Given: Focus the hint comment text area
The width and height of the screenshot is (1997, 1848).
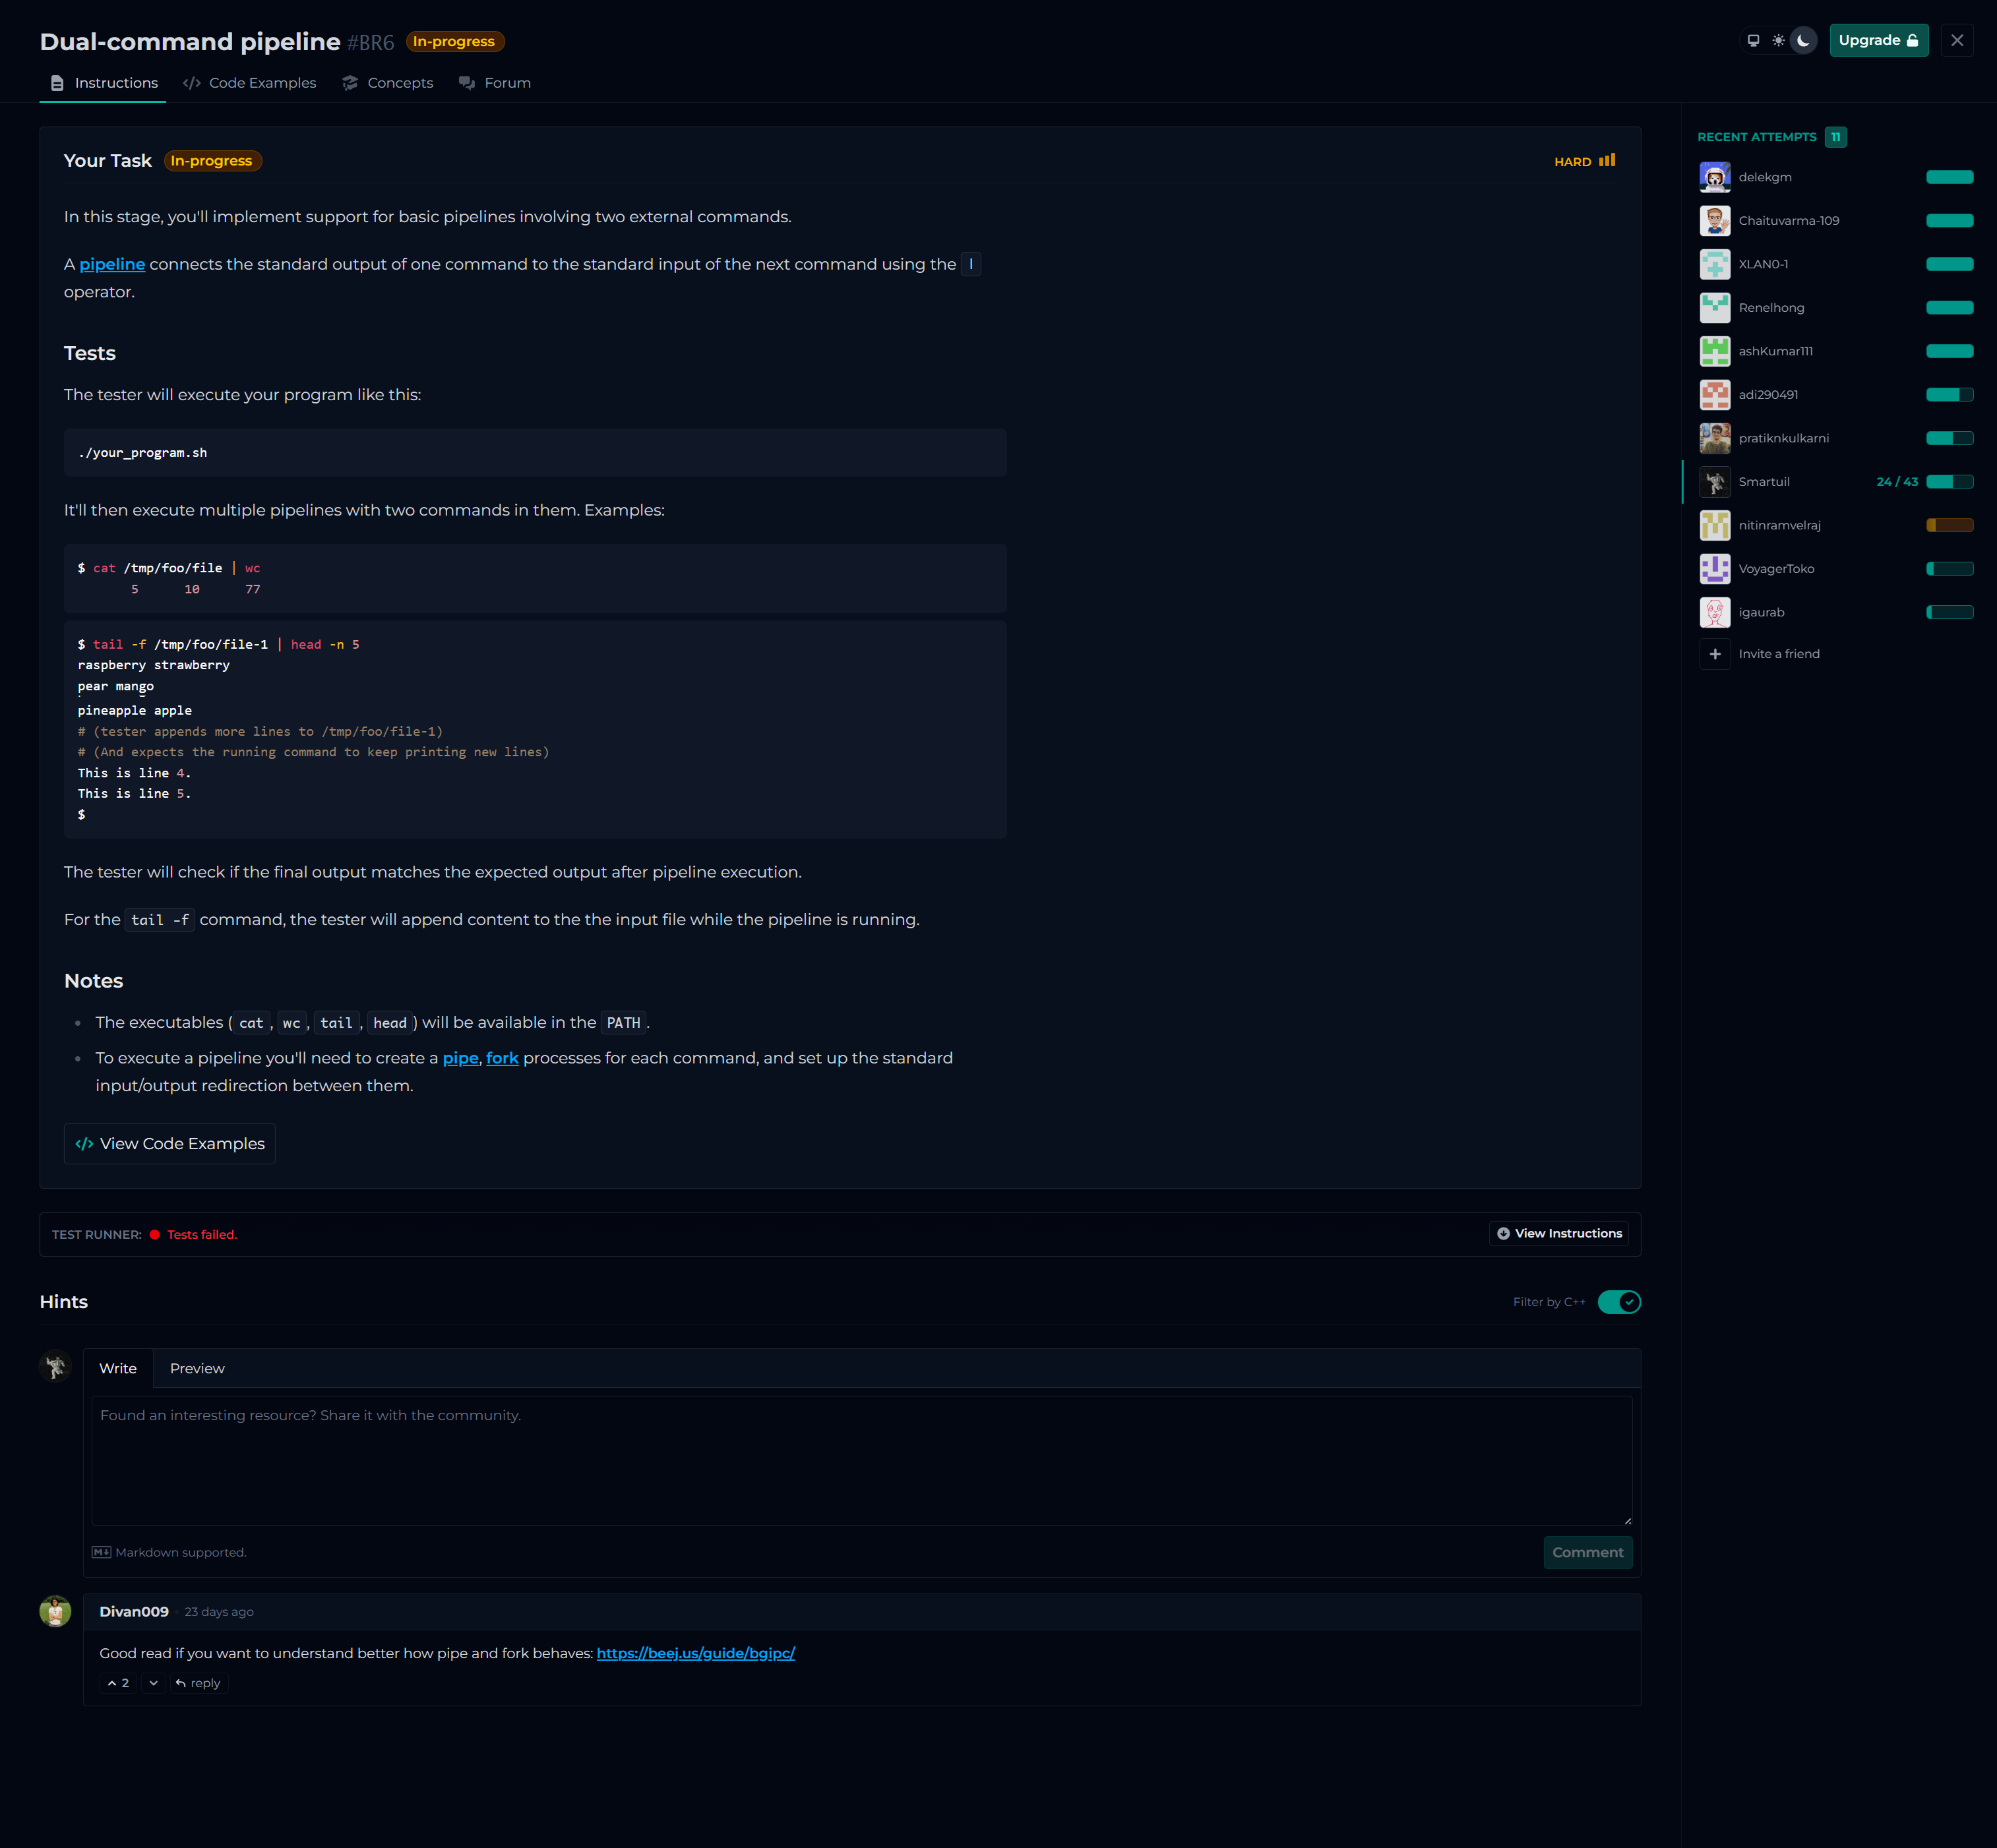Looking at the screenshot, I should click(x=861, y=1460).
